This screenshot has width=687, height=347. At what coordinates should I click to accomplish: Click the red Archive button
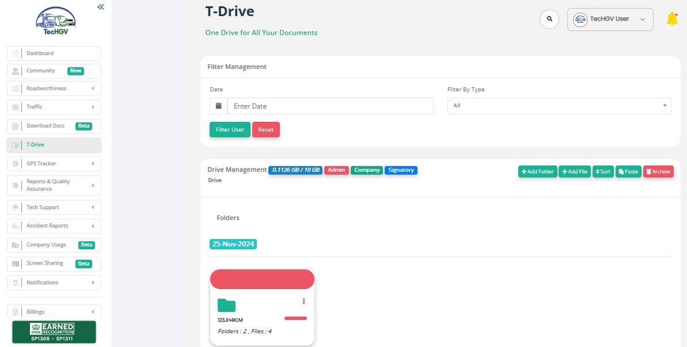pos(658,172)
